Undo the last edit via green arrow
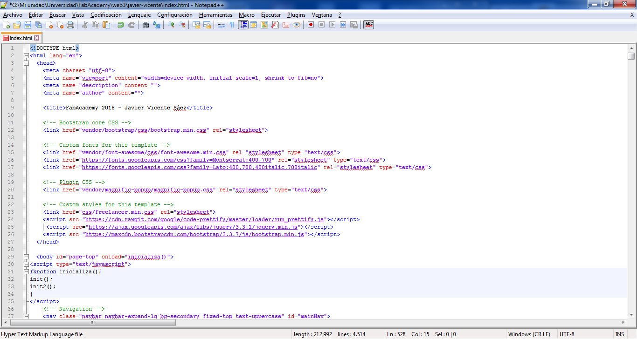This screenshot has width=637, height=339. pyautogui.click(x=121, y=25)
